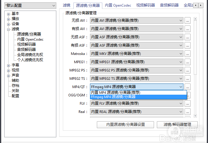
Task: Click the ... button for MPEG2 PS
Action: (187, 70)
